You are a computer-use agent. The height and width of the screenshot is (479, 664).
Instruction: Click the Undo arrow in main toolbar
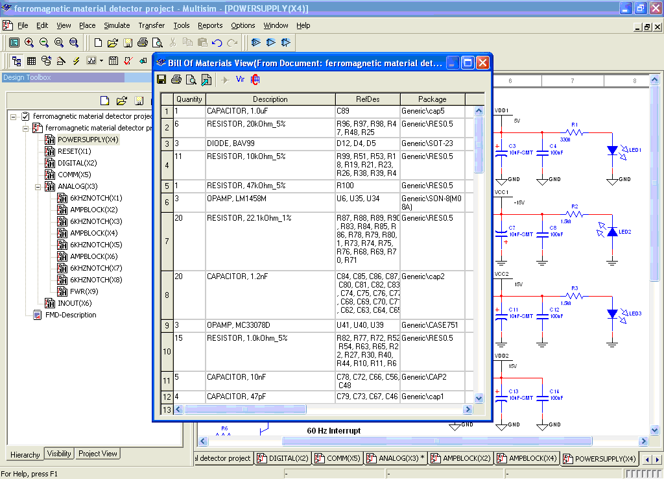pos(217,43)
